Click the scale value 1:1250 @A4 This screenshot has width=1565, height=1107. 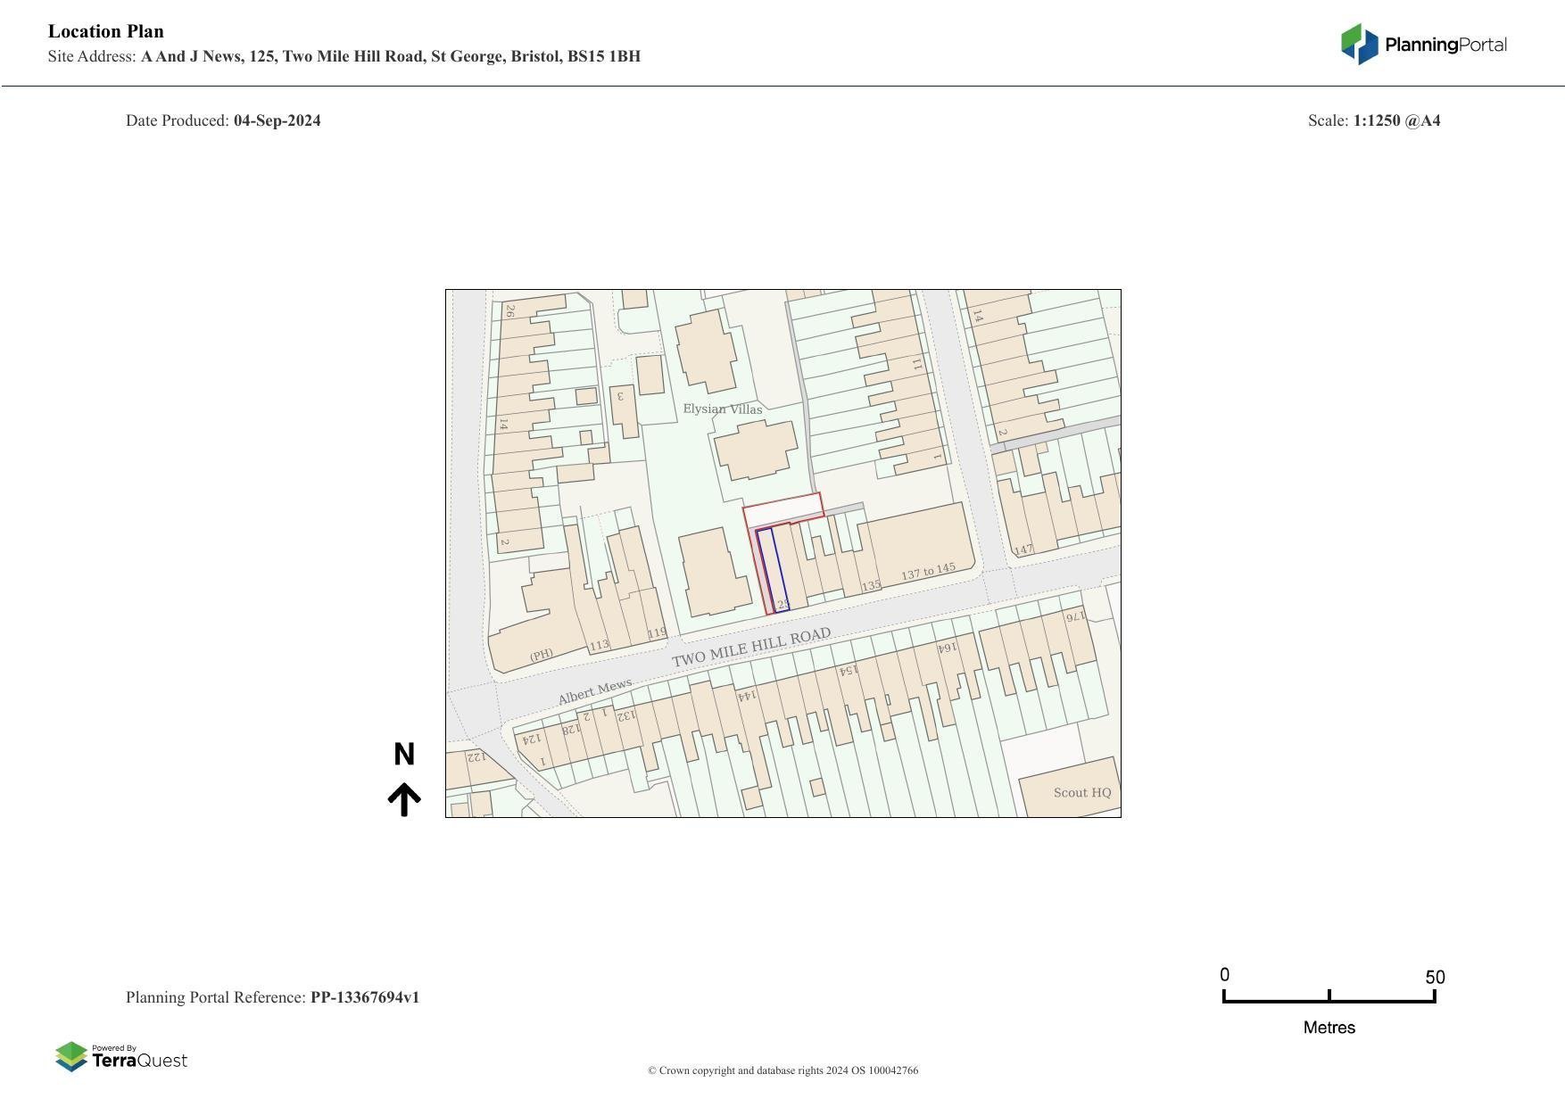(x=1396, y=120)
